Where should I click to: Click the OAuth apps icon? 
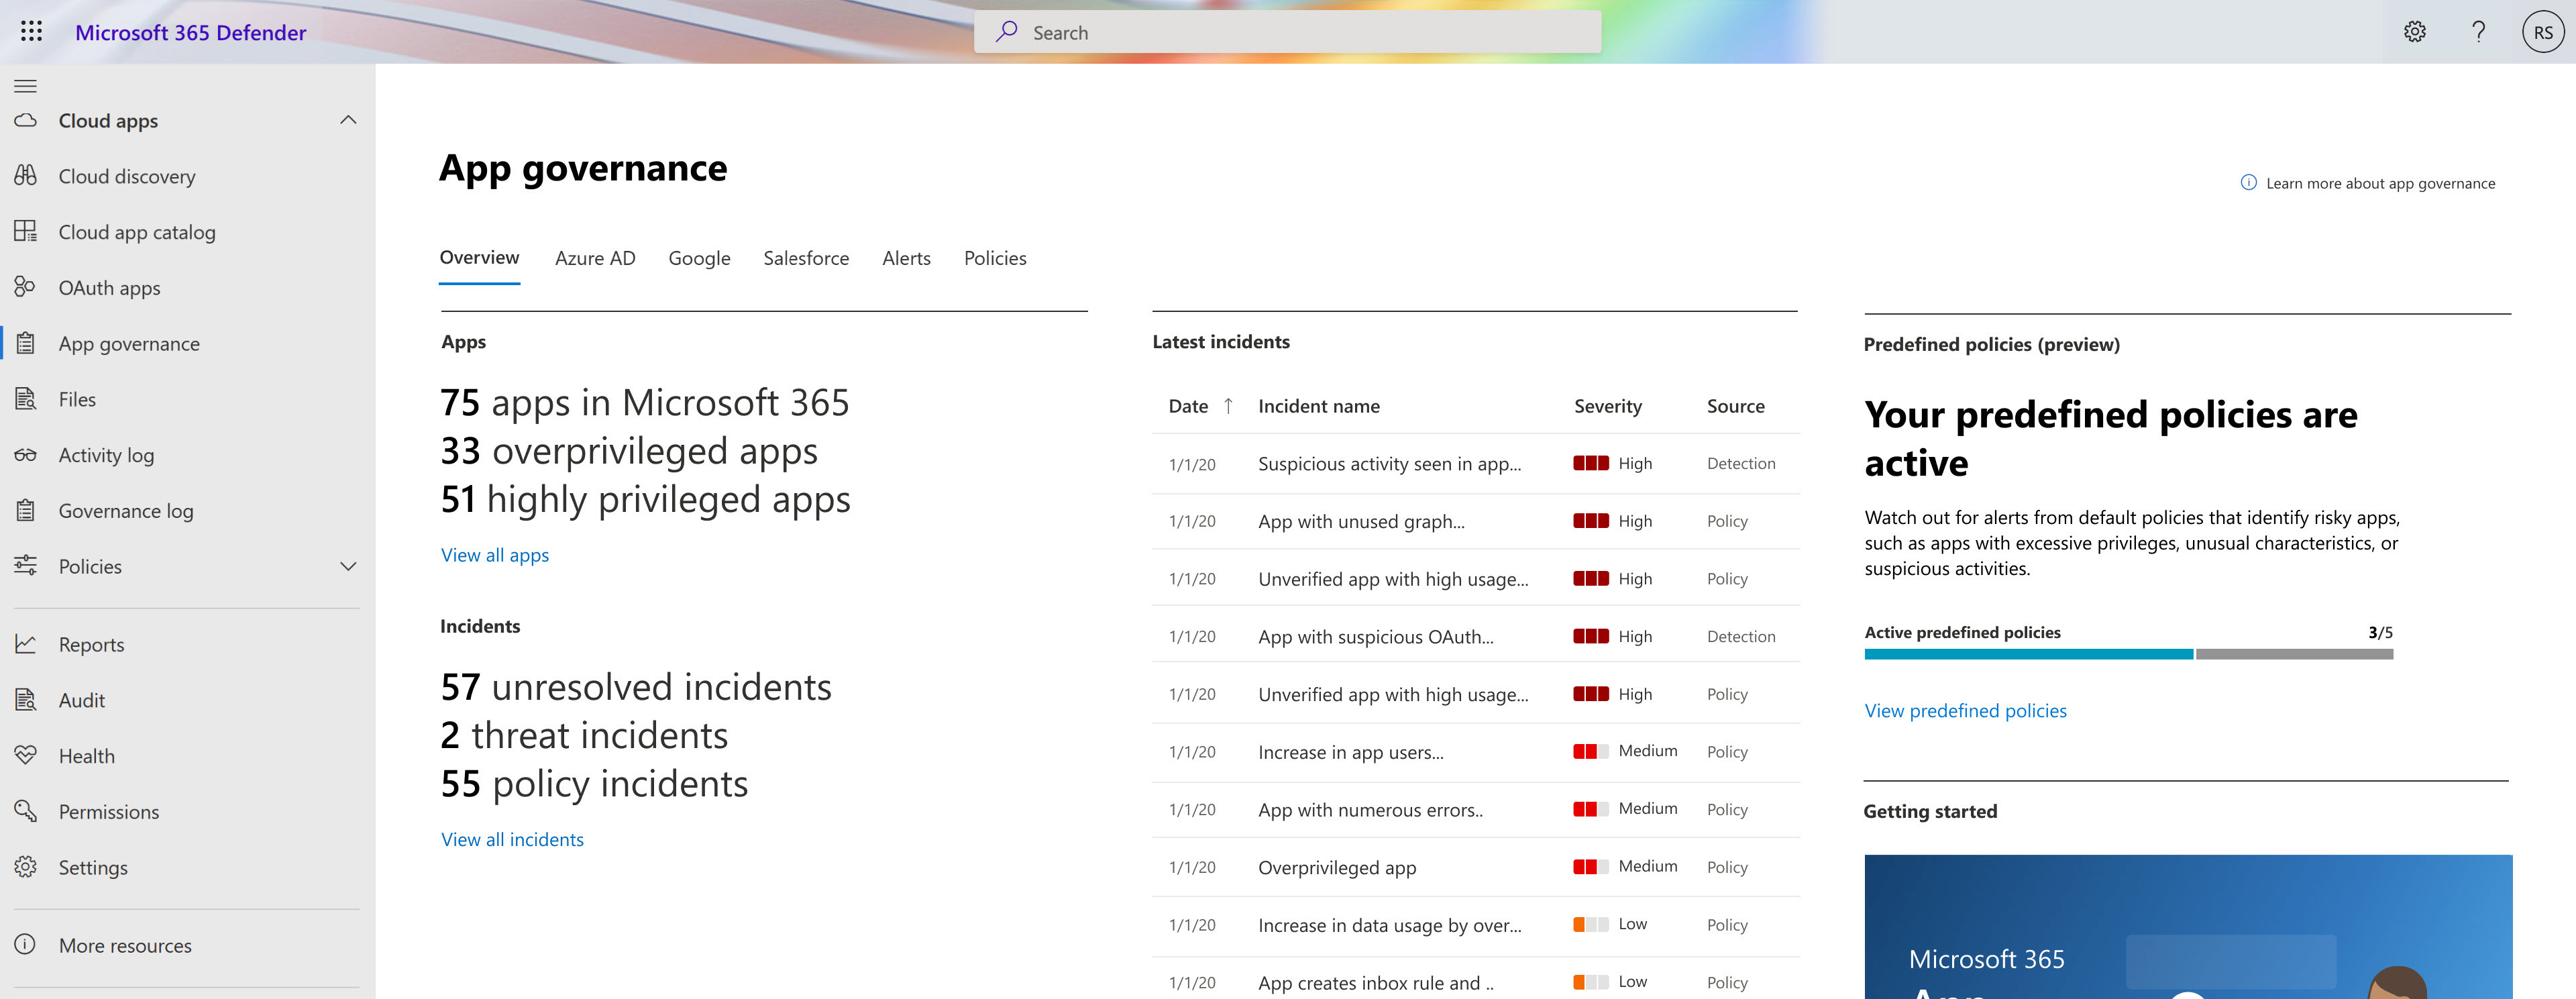click(x=26, y=287)
